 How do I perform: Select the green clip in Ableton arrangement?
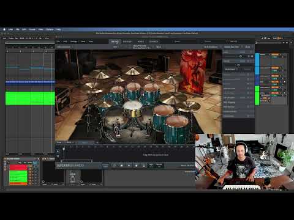30,98
